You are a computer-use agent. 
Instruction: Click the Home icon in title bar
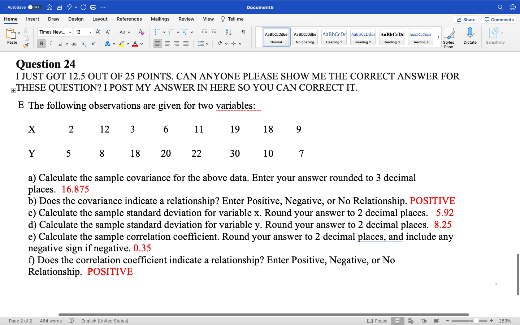pos(49,7)
